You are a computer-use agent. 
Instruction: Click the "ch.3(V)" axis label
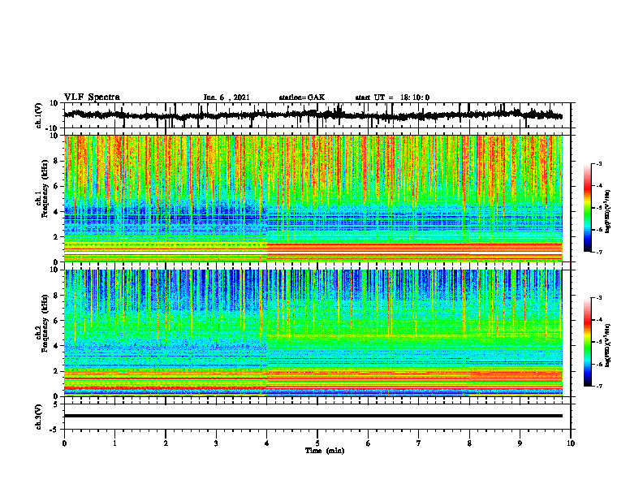(x=38, y=417)
